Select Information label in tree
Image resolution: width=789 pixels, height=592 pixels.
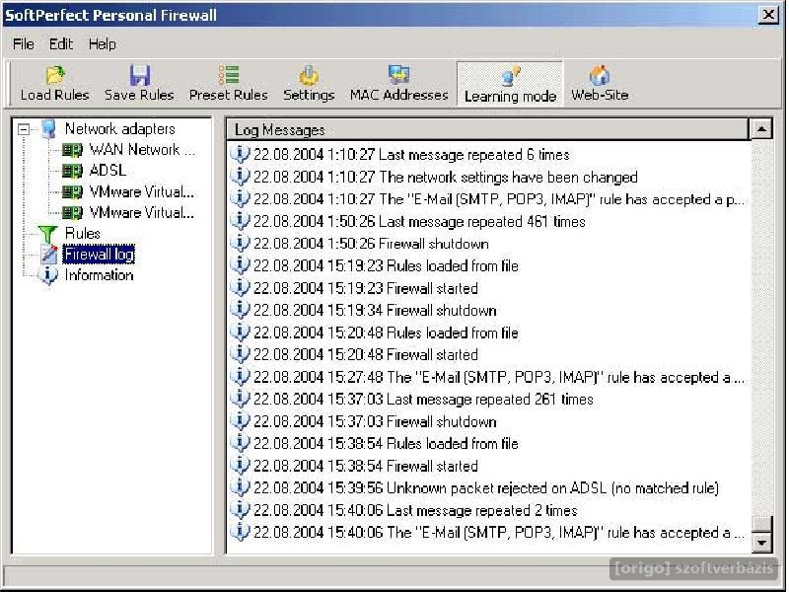point(100,275)
